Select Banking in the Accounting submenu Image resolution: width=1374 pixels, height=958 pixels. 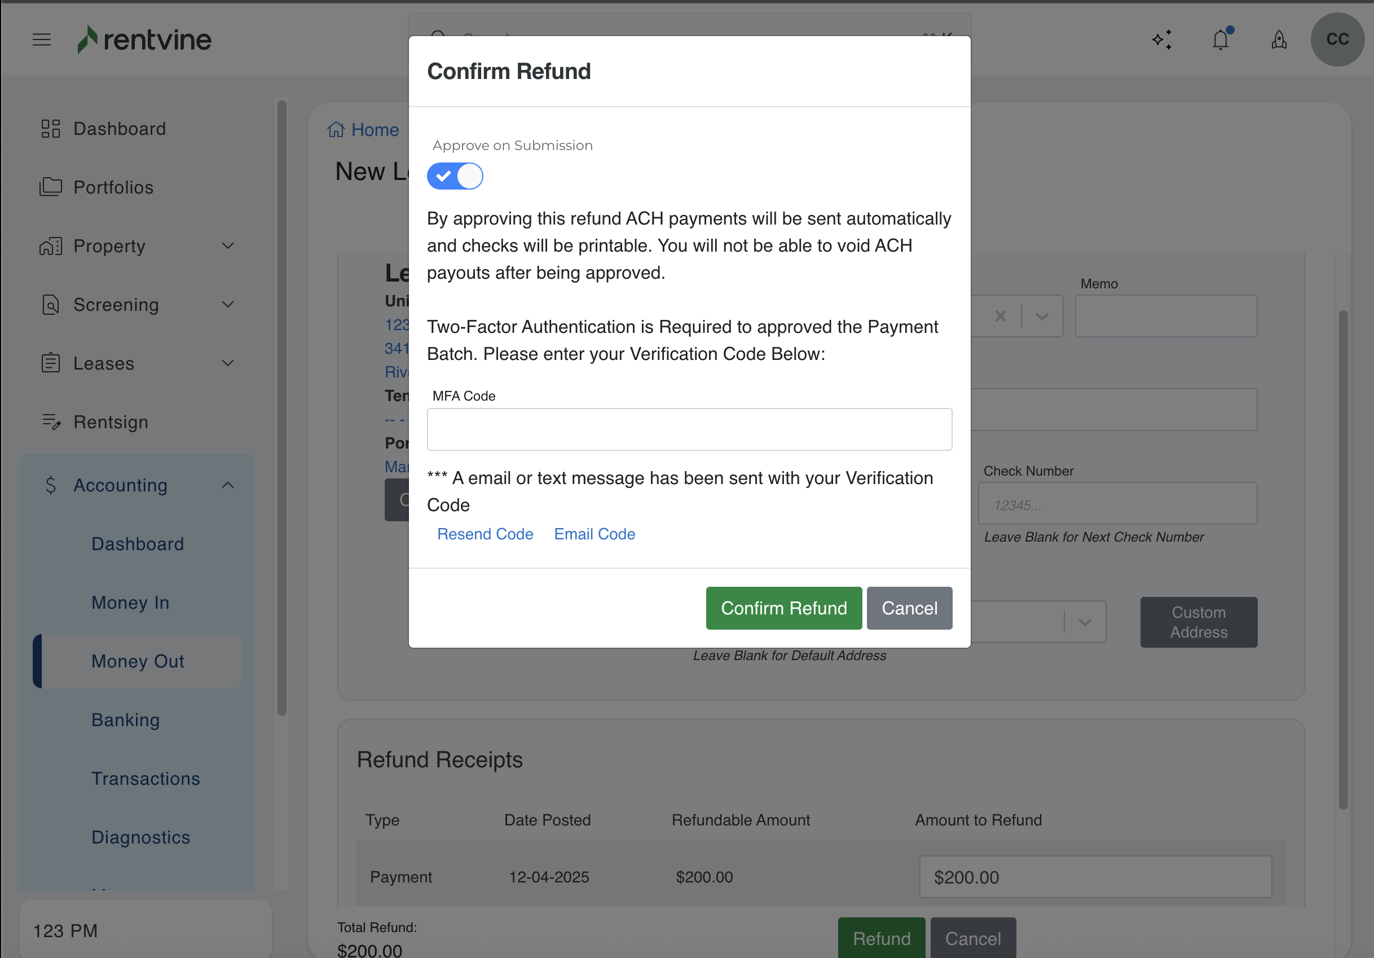[x=125, y=720]
